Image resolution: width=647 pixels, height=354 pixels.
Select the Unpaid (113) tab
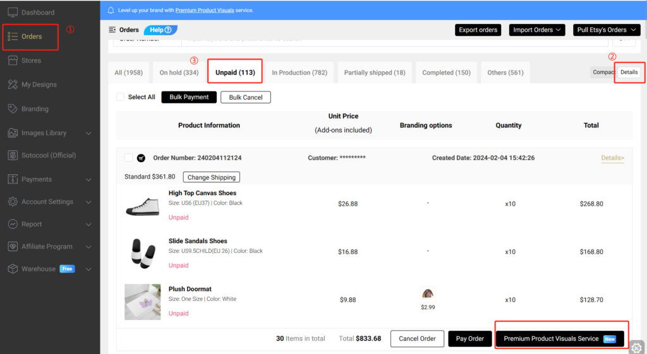click(x=235, y=72)
